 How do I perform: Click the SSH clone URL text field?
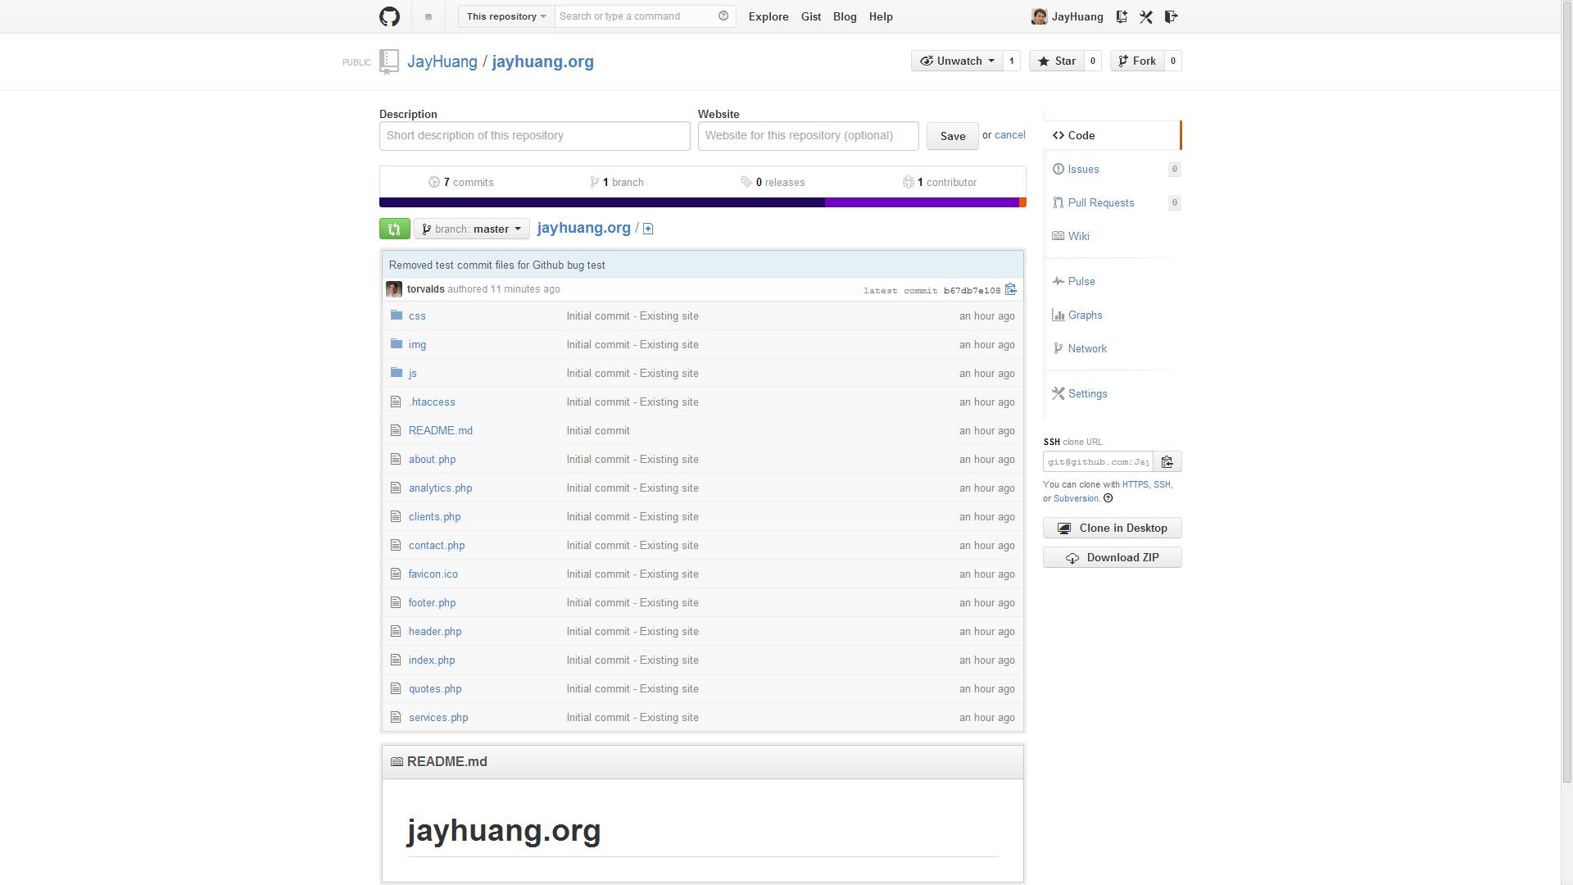tap(1098, 462)
